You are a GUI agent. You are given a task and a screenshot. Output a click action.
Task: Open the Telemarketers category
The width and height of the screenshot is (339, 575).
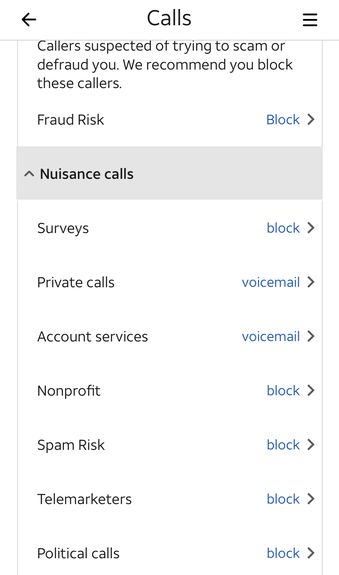85,499
